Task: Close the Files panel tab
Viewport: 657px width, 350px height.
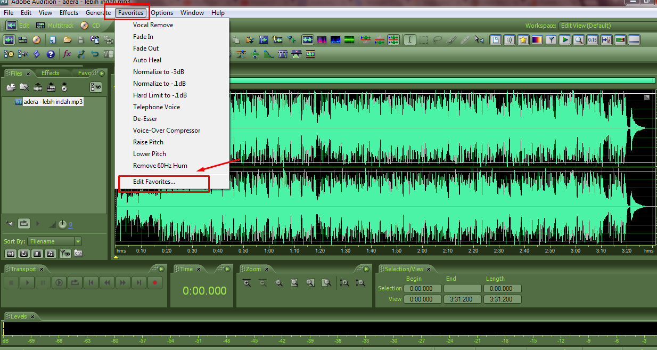Action: tap(28, 74)
